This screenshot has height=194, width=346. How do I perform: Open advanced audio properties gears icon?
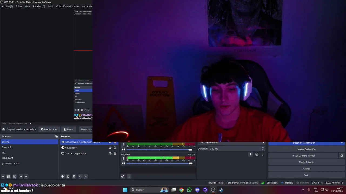click(123, 176)
